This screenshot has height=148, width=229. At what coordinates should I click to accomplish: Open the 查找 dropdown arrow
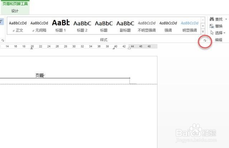226,19
